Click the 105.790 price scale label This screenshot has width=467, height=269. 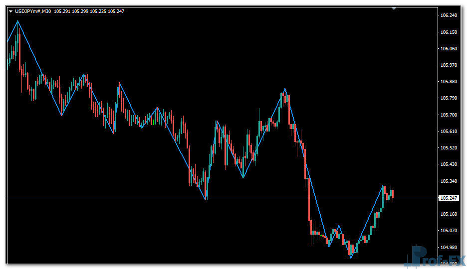pos(449,98)
